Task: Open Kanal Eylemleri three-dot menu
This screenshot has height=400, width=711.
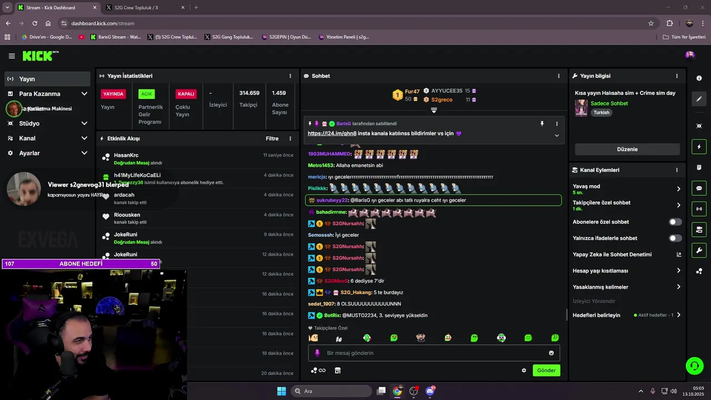Action: [x=677, y=170]
